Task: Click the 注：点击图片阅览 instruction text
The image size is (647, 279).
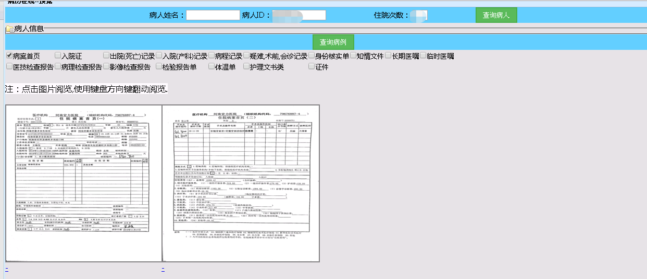Action: 86,89
